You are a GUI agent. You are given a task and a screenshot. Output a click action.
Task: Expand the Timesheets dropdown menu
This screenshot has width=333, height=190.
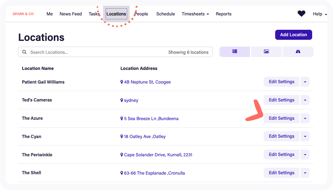click(195, 14)
